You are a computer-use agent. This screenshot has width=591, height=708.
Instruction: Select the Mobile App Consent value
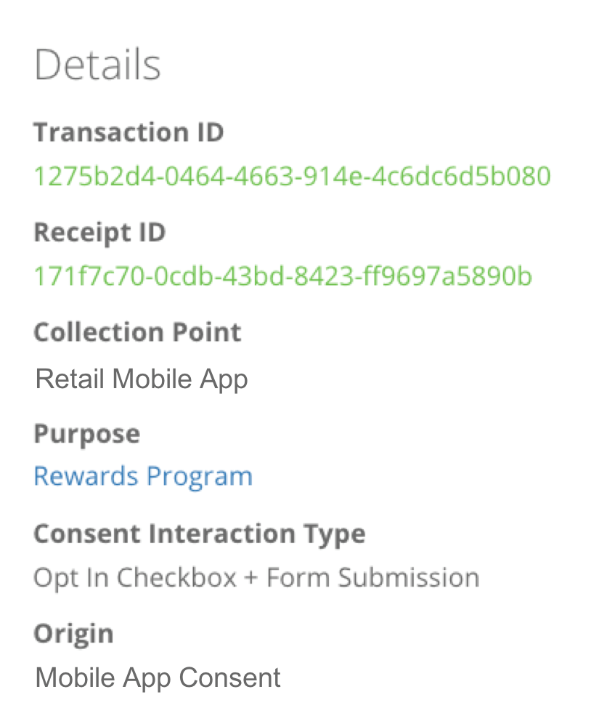[158, 678]
